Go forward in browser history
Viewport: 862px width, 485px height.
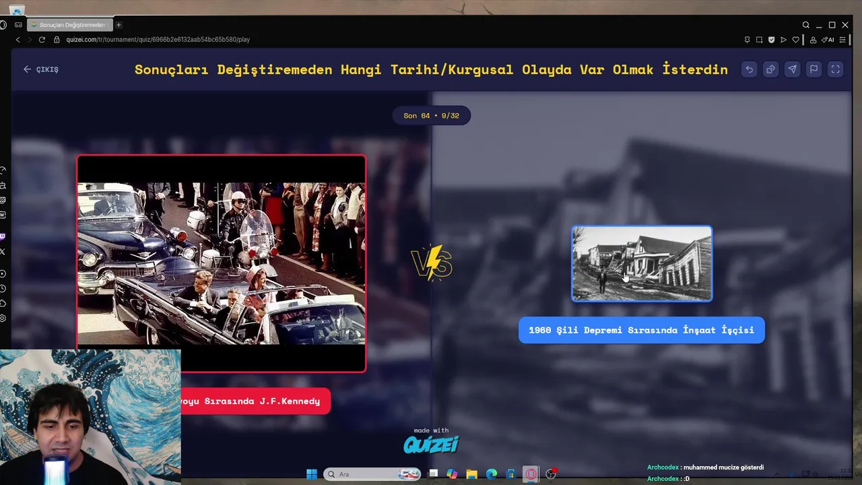pos(30,40)
